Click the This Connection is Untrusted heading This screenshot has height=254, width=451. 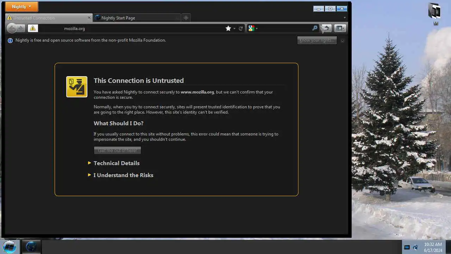tap(139, 80)
